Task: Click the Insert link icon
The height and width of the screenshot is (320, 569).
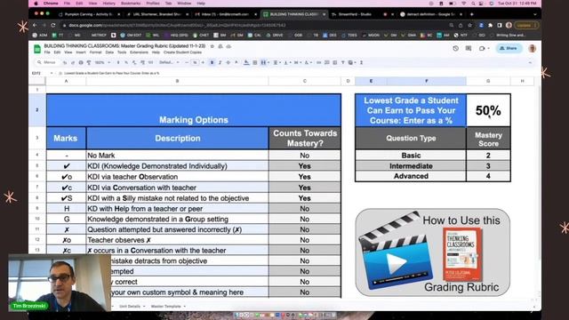Action: [318, 62]
